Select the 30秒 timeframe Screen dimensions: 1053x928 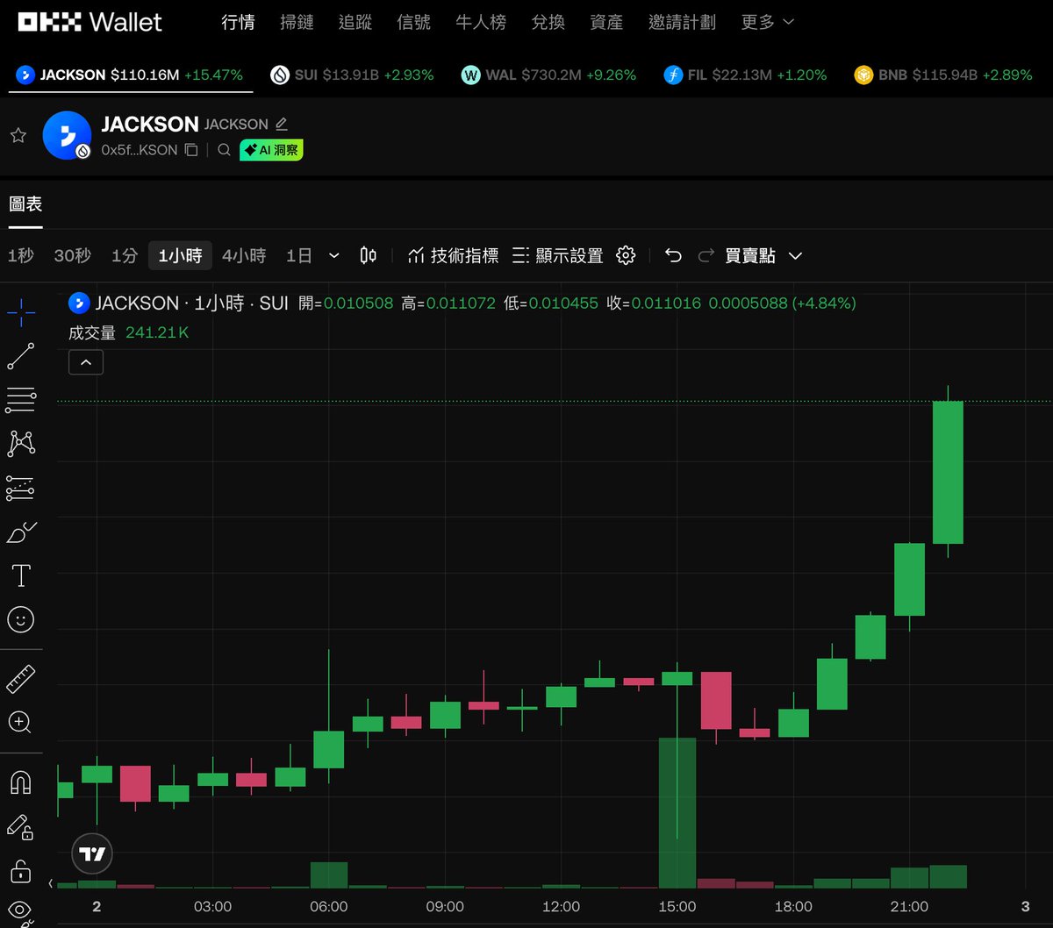[72, 255]
